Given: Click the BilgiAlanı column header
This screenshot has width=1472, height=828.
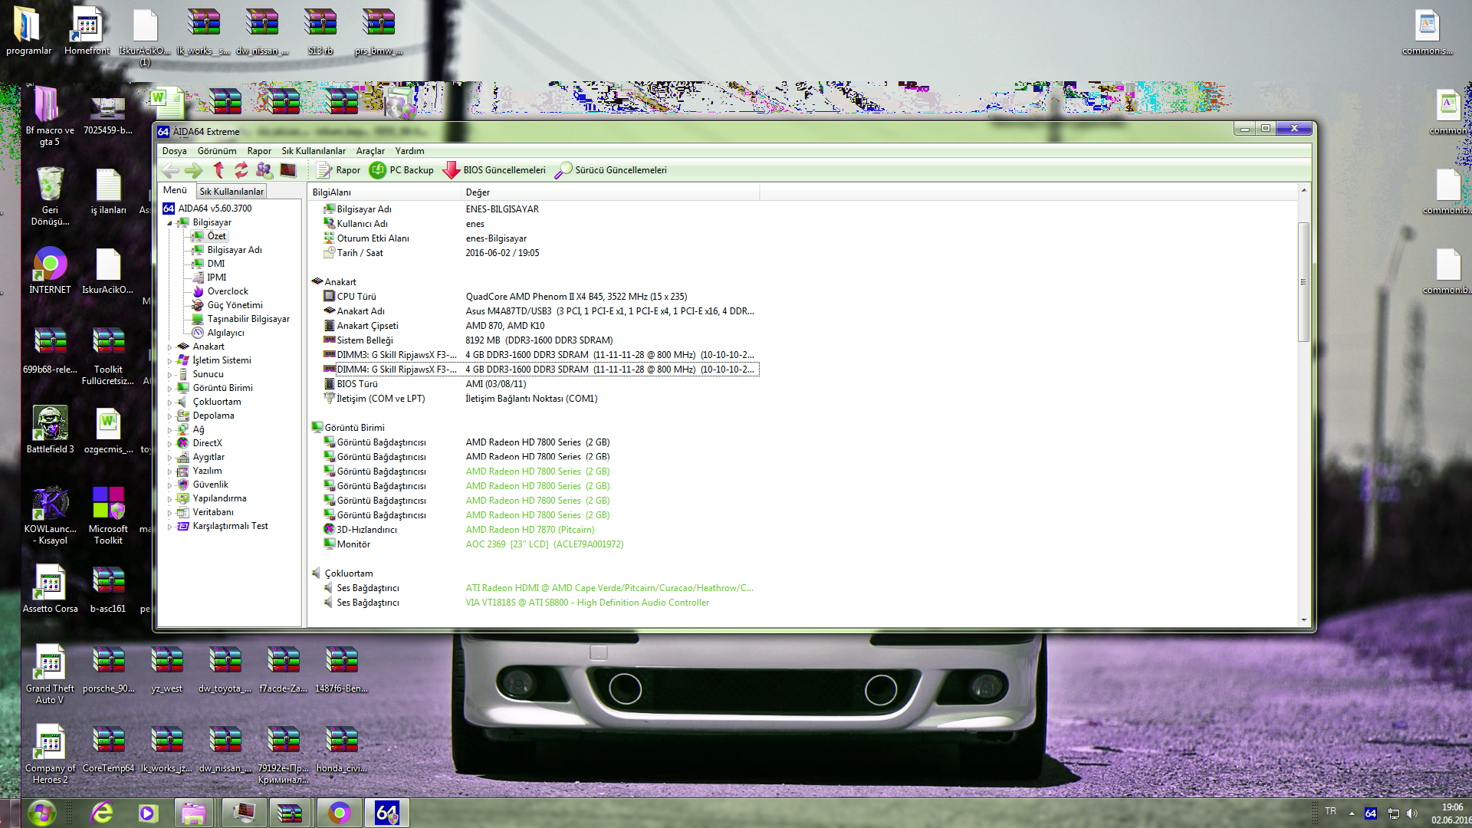Looking at the screenshot, I should tap(383, 192).
